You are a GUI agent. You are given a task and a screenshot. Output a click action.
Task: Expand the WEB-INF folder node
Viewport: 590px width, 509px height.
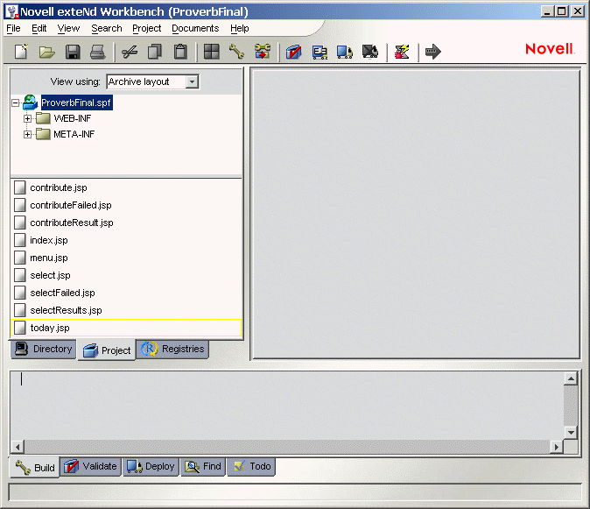[28, 118]
